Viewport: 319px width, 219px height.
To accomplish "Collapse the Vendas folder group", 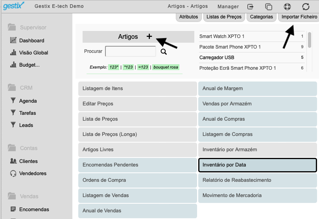I will tap(12, 196).
